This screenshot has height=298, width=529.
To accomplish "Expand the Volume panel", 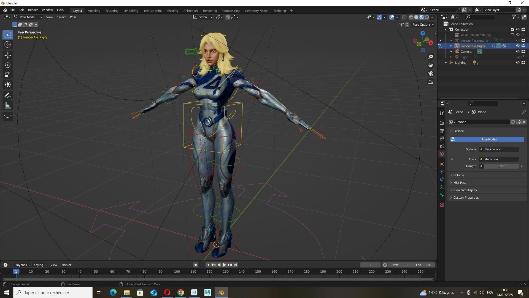I will click(x=487, y=175).
